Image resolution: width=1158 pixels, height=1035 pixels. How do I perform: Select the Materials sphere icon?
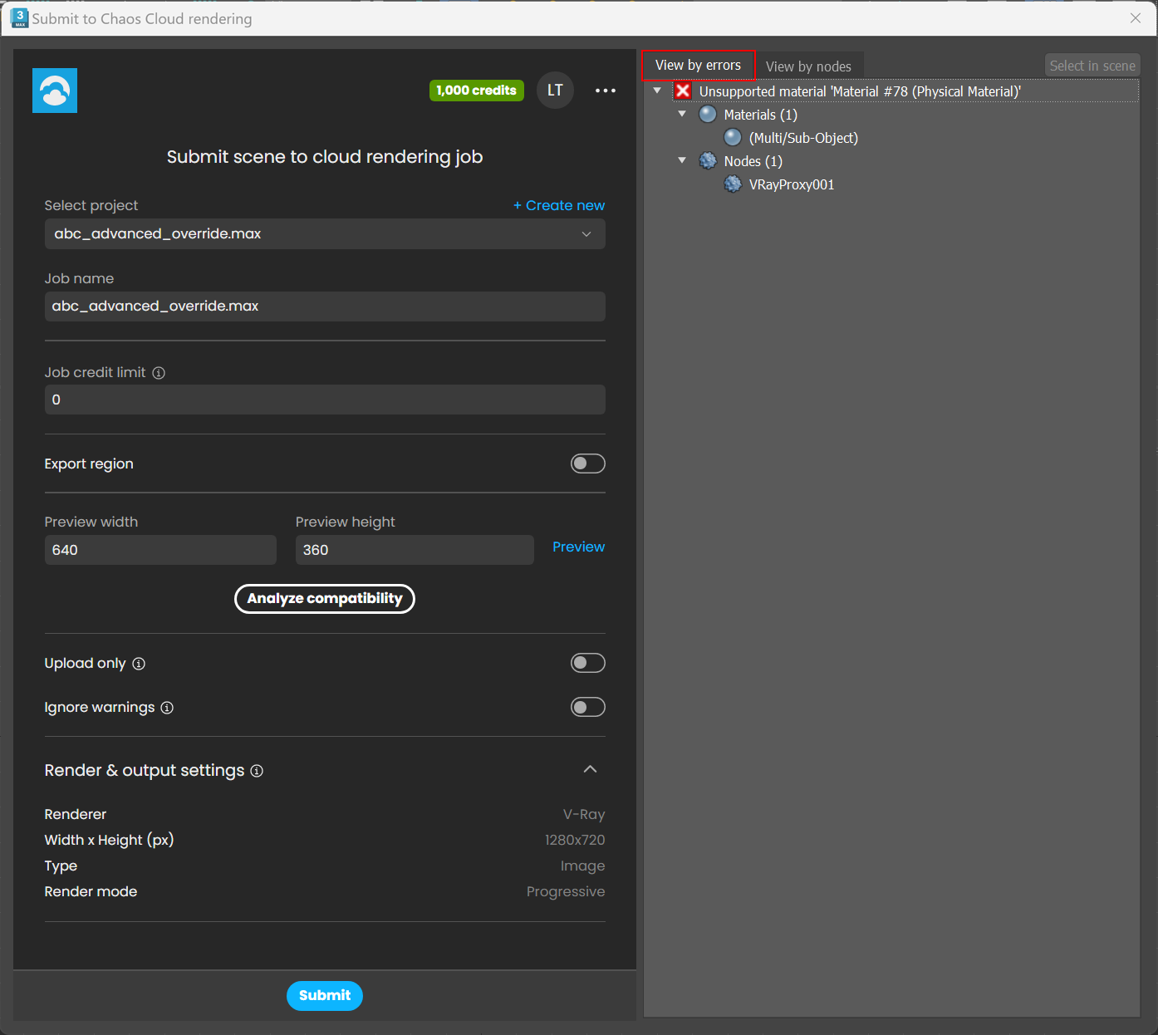707,114
